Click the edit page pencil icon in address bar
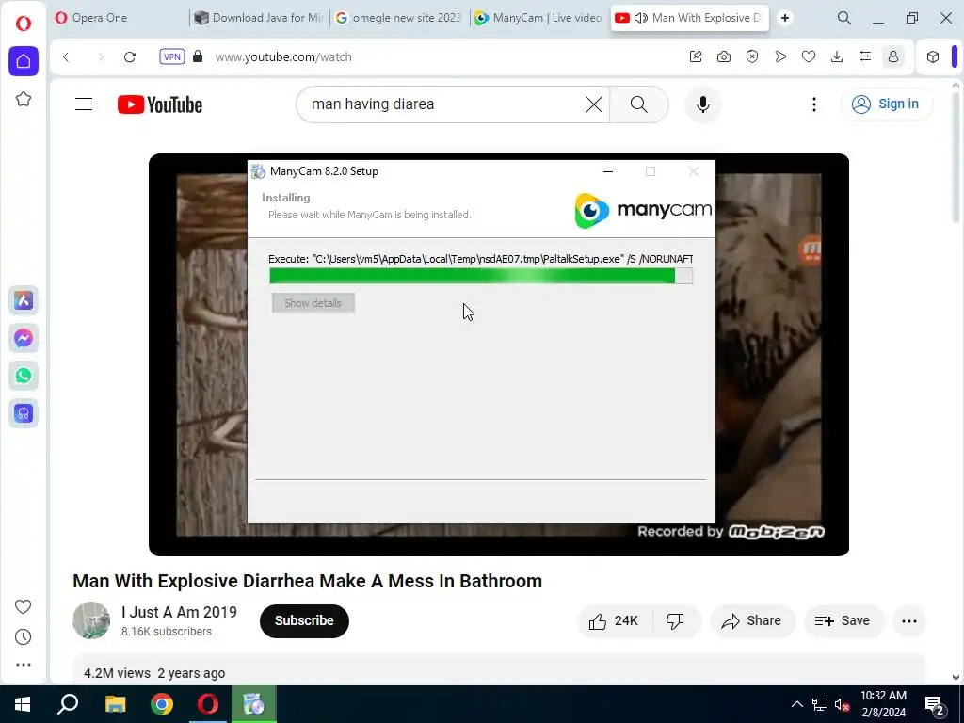The height and width of the screenshot is (723, 964). tap(696, 56)
